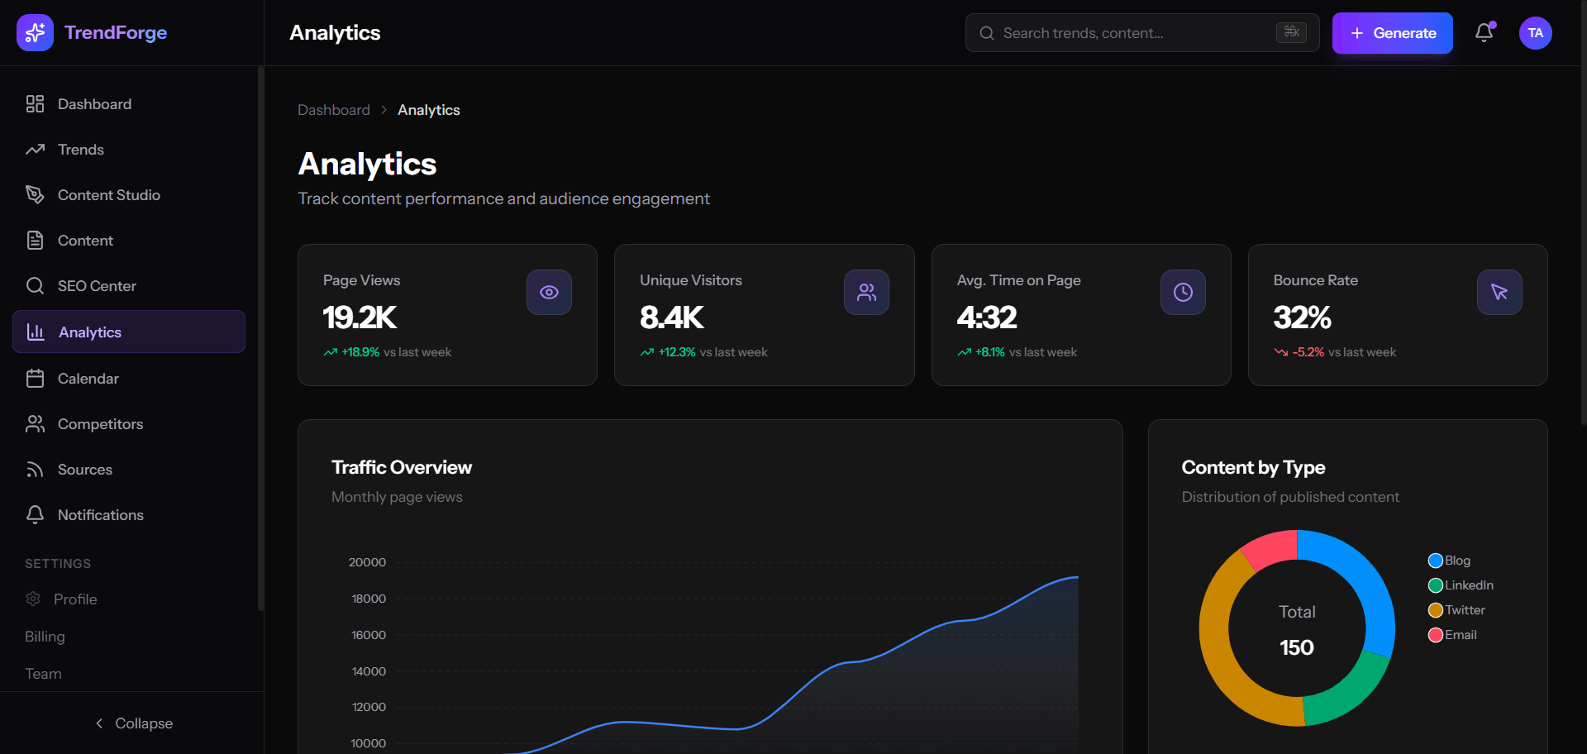
Task: Open the Dashboard grid icon in sidebar
Action: click(35, 104)
